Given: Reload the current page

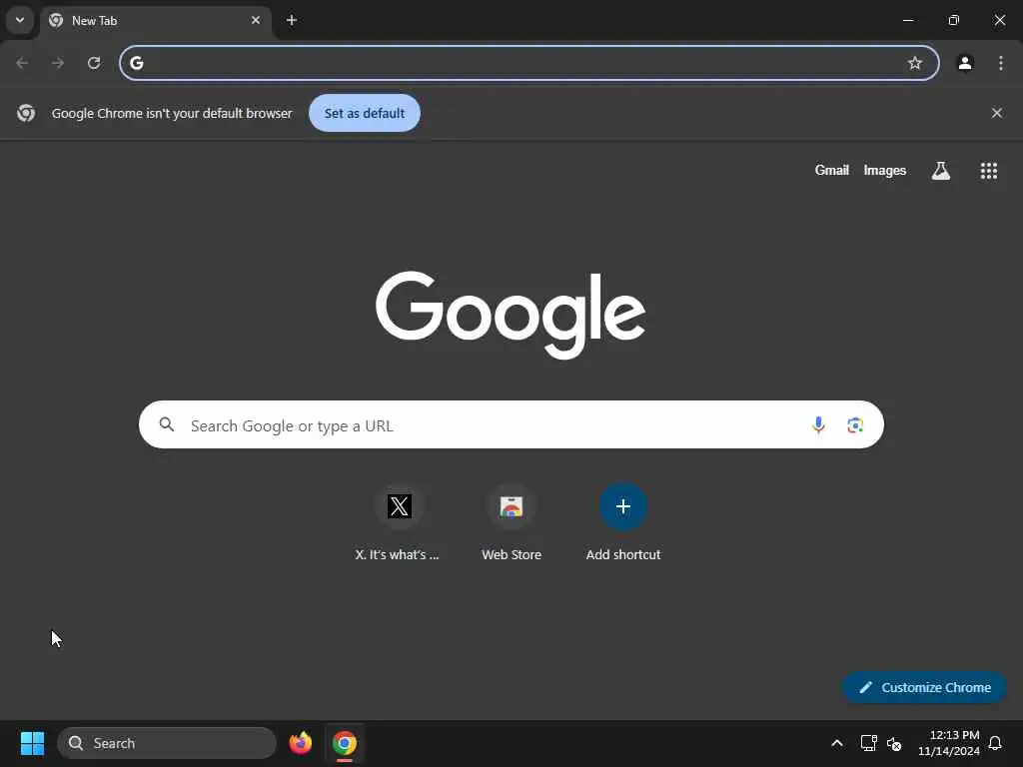Looking at the screenshot, I should point(94,63).
